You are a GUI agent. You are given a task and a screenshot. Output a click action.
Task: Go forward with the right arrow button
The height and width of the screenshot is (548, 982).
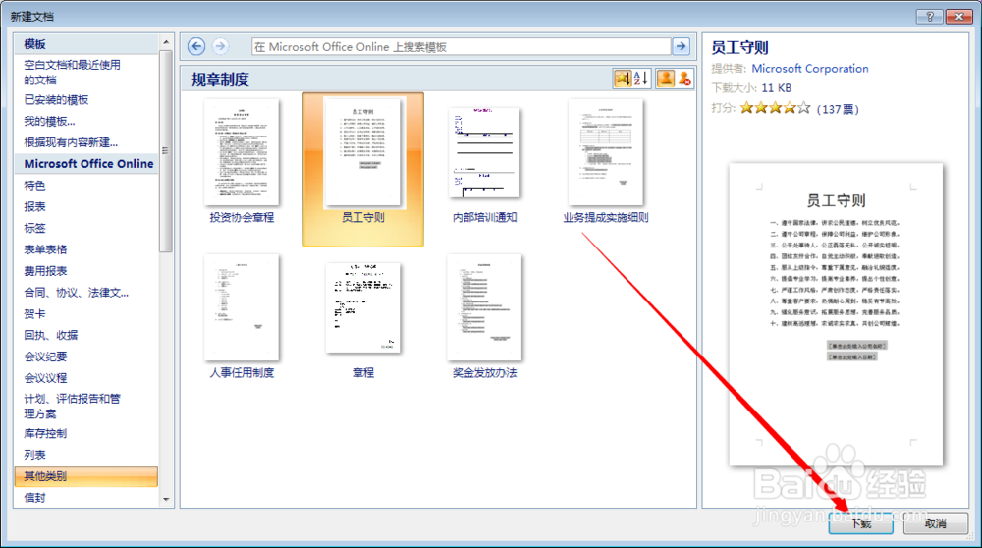pyautogui.click(x=220, y=46)
